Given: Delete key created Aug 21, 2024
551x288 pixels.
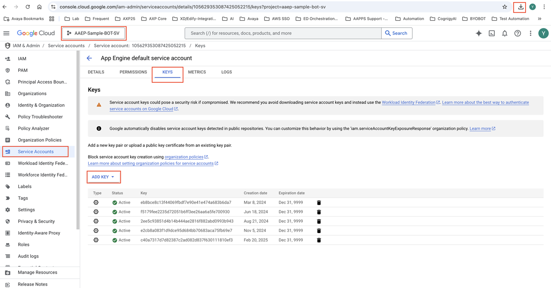Looking at the screenshot, I should click(319, 221).
